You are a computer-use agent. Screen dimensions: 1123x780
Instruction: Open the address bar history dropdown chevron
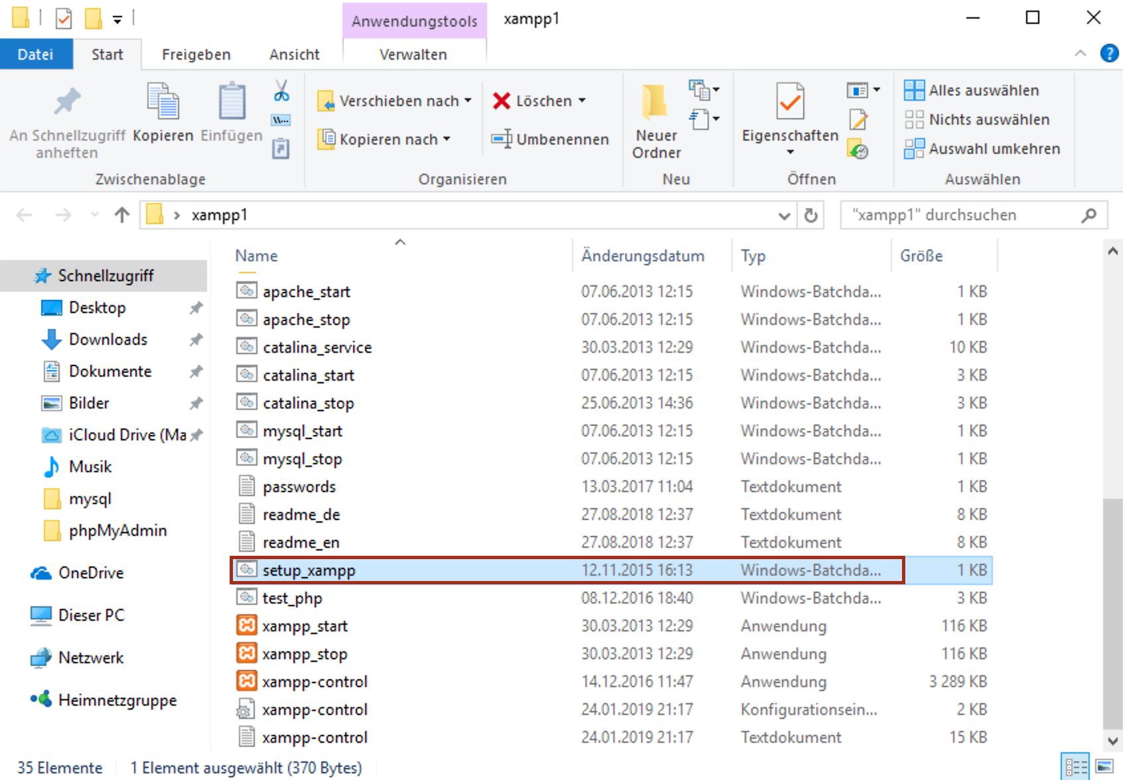pos(784,216)
